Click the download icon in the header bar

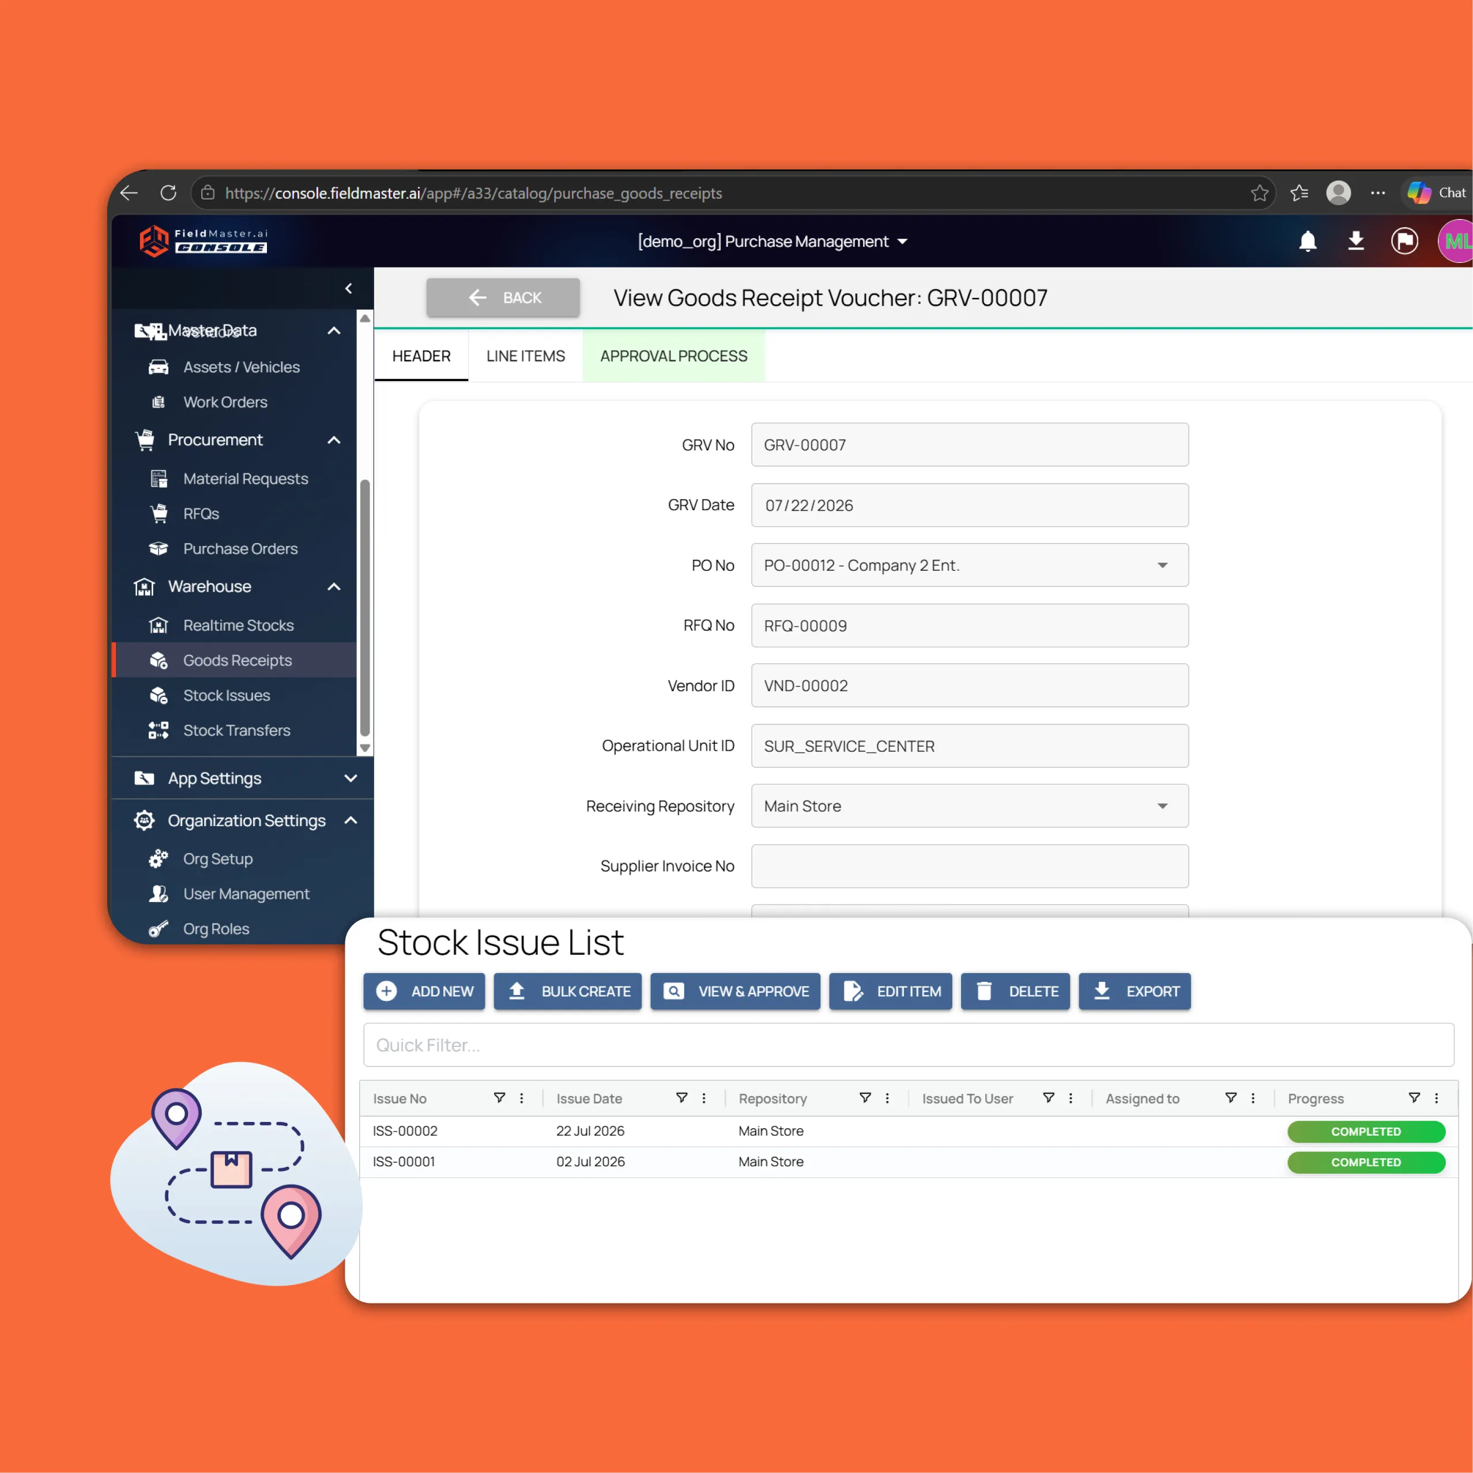pyautogui.click(x=1355, y=241)
